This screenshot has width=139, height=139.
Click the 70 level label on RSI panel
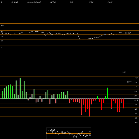pyautogui.click(x=2, y=32)
